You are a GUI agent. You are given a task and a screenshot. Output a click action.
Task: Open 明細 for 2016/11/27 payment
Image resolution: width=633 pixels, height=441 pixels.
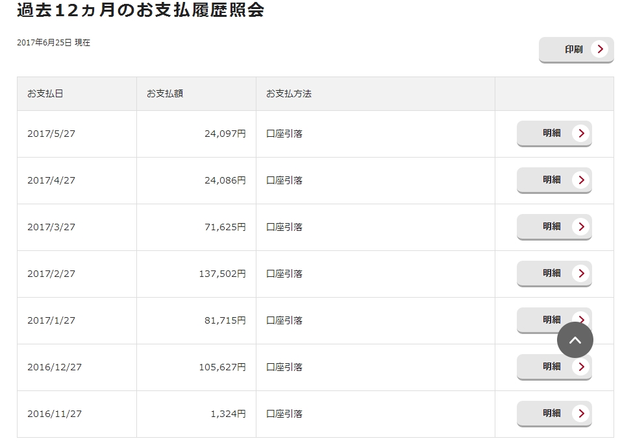554,414
